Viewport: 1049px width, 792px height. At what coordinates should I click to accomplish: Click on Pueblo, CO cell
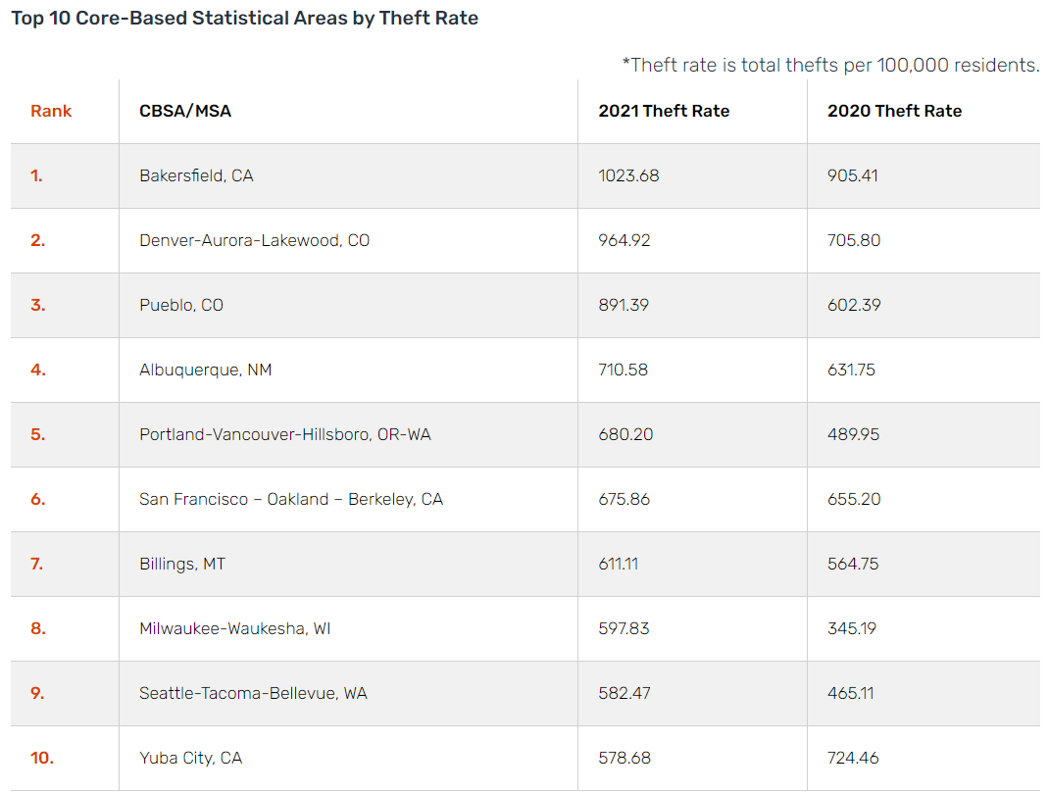point(181,306)
